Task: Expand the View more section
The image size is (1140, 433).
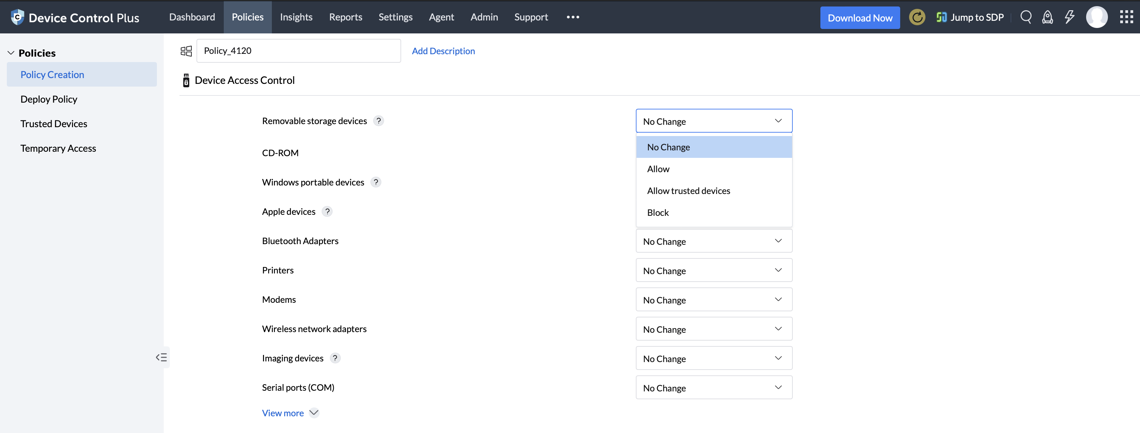Action: tap(290, 413)
